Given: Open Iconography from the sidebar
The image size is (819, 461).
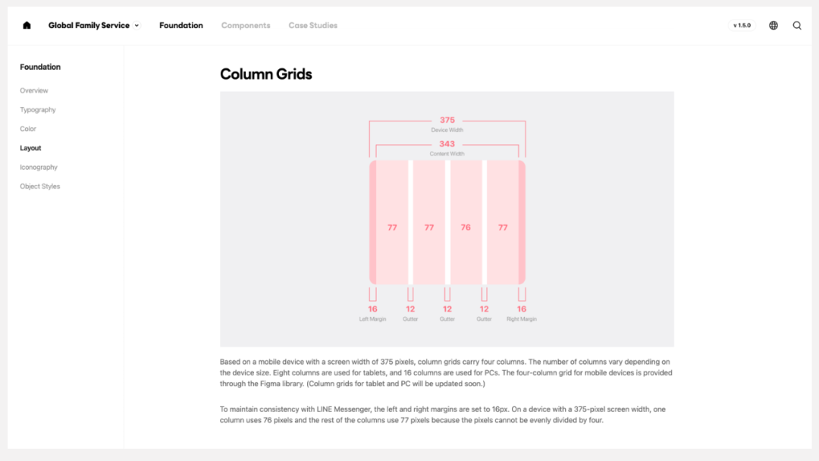Looking at the screenshot, I should (39, 167).
